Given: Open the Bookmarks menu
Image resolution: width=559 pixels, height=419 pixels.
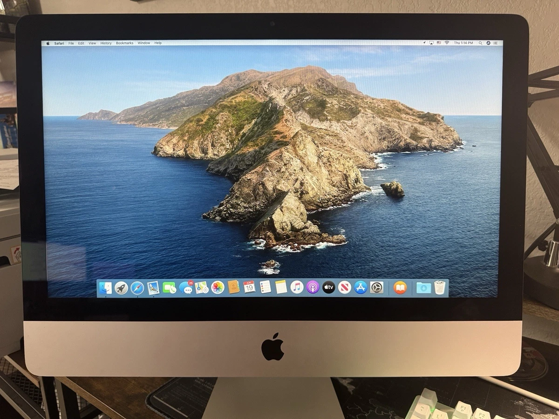Looking at the screenshot, I should (124, 42).
